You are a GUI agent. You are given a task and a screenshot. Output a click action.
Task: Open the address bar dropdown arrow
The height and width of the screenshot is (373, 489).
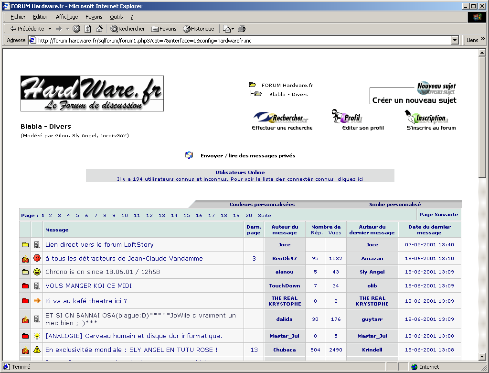click(455, 41)
